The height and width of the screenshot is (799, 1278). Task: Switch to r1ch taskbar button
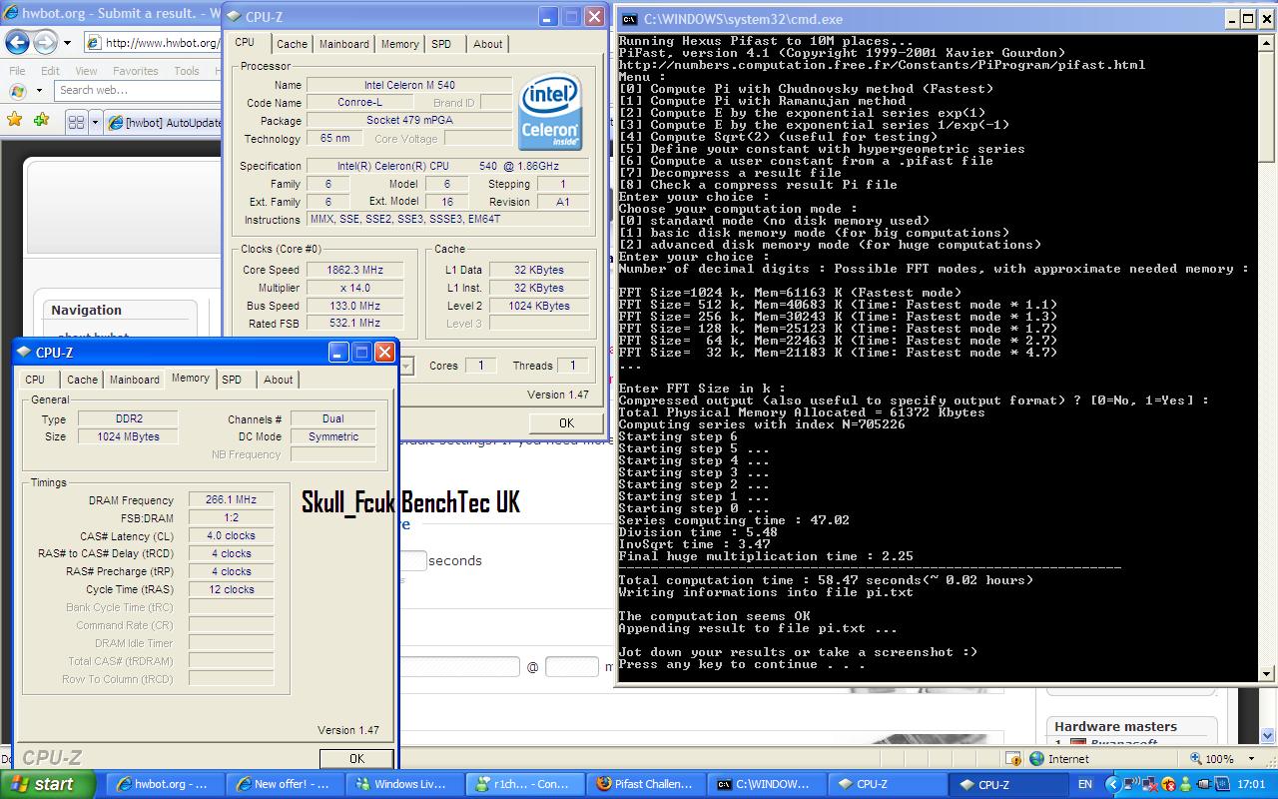[x=523, y=784]
